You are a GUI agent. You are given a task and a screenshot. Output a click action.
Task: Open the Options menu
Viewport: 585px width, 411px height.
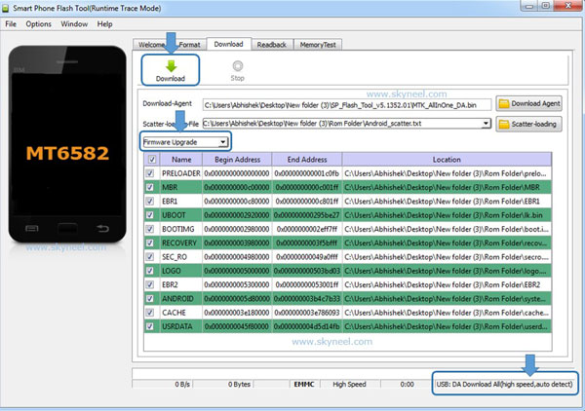pos(38,24)
